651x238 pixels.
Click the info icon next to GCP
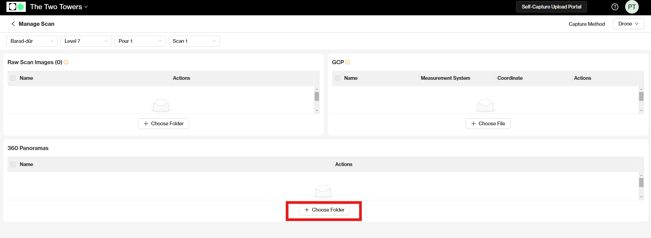point(348,62)
